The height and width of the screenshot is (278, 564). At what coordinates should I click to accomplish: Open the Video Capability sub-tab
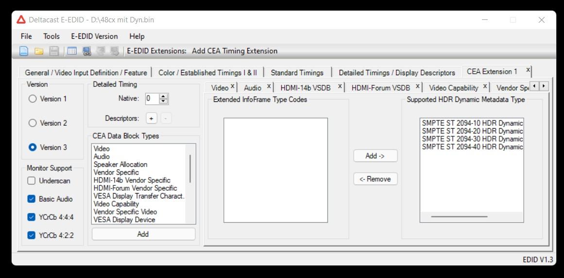tap(454, 88)
